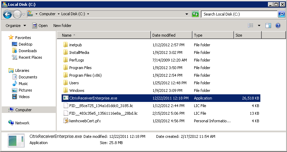
Task: Click the Back navigation arrow button
Action: [x=8, y=14]
